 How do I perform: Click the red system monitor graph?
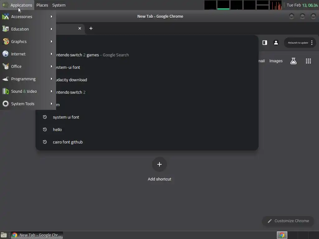276,5
